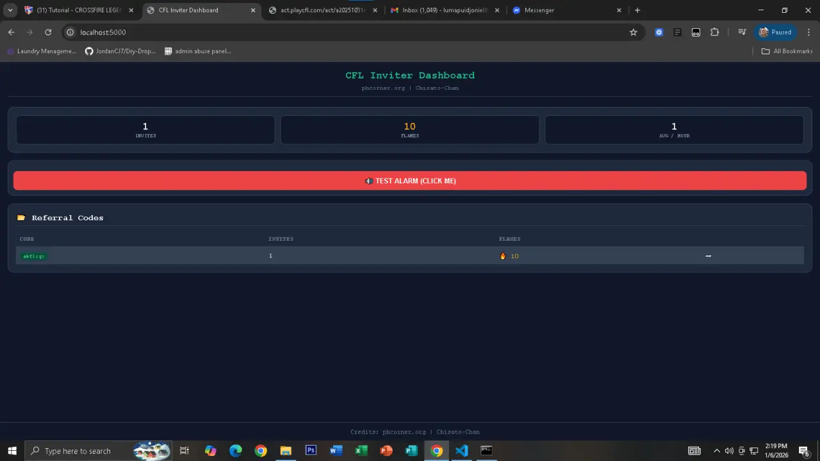
Task: Open a new browser tab
Action: 637,10
